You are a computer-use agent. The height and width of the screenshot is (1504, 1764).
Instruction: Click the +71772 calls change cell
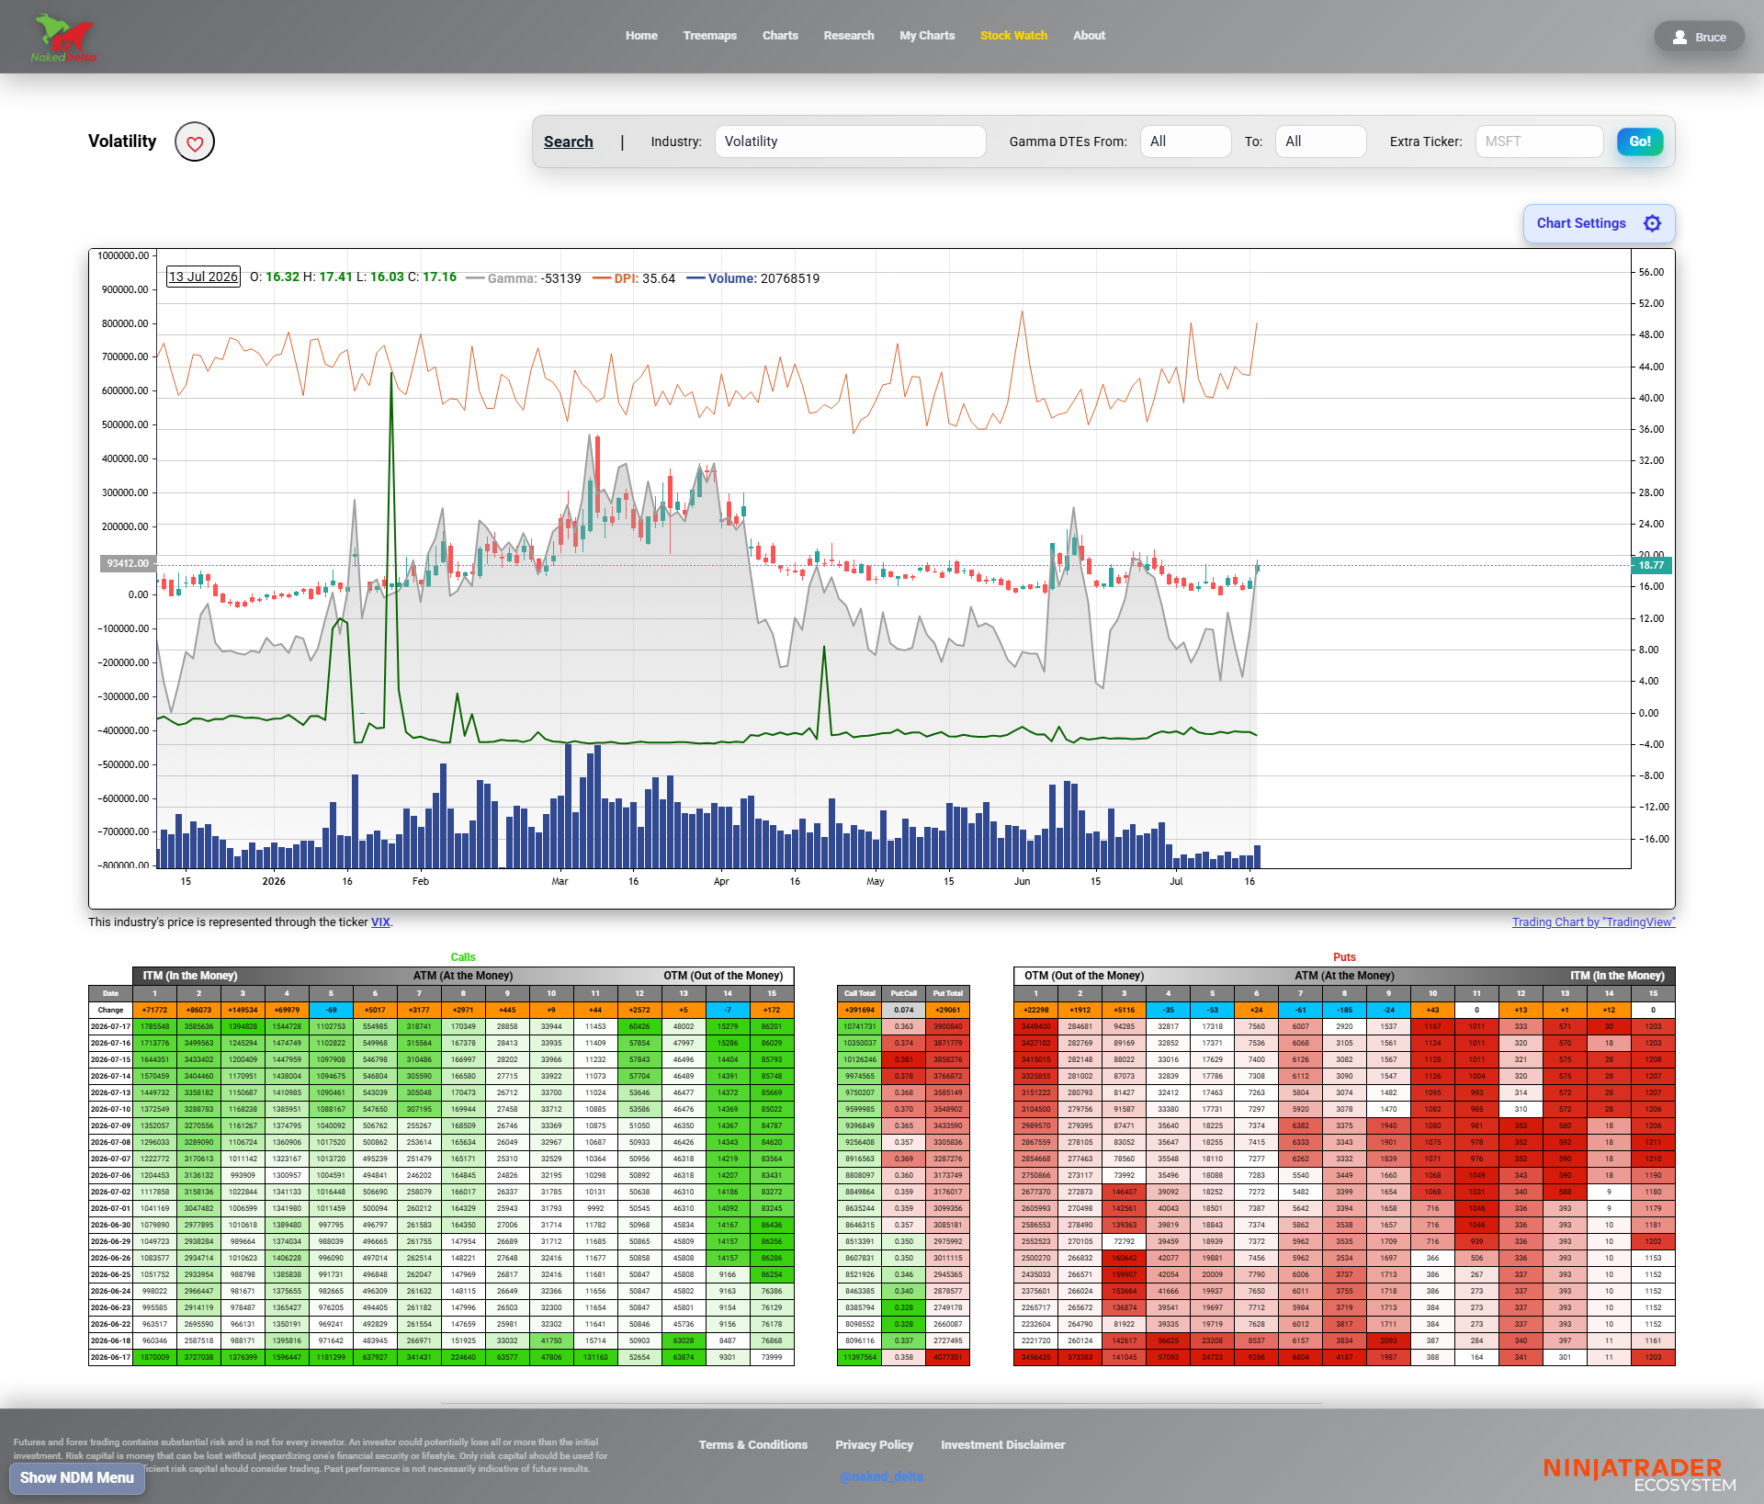[x=154, y=1010]
